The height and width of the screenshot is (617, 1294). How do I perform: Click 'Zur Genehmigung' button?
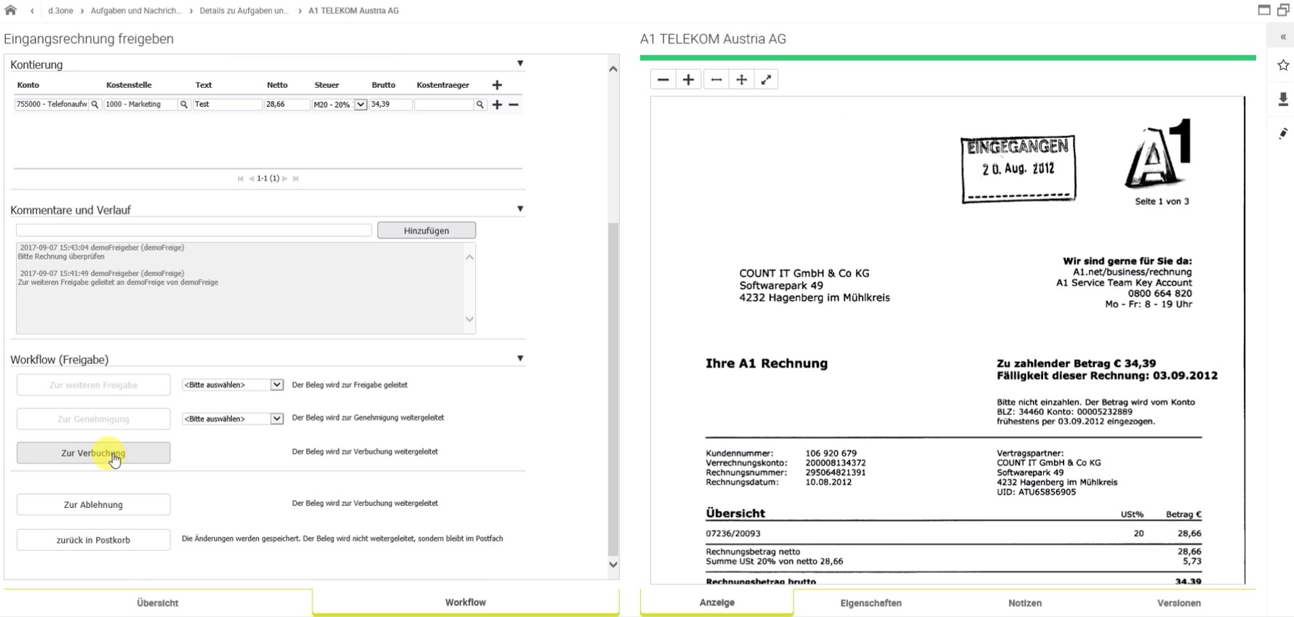click(93, 419)
